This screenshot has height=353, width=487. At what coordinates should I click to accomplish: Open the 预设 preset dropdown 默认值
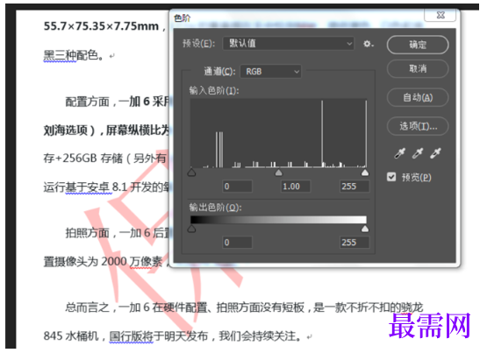click(x=288, y=44)
